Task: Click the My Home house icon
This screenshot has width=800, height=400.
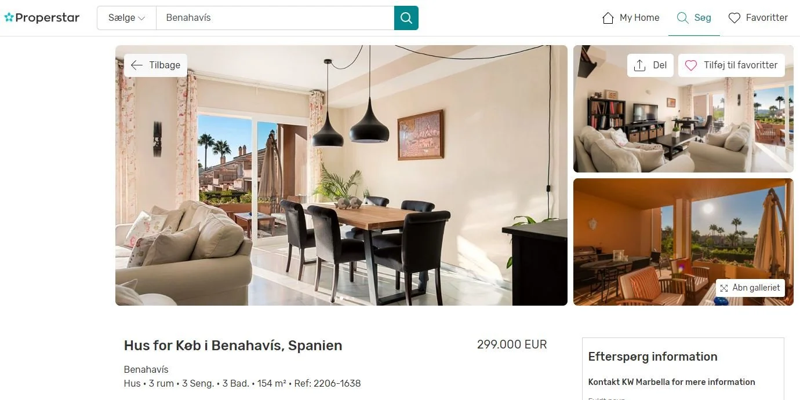Action: coord(608,18)
